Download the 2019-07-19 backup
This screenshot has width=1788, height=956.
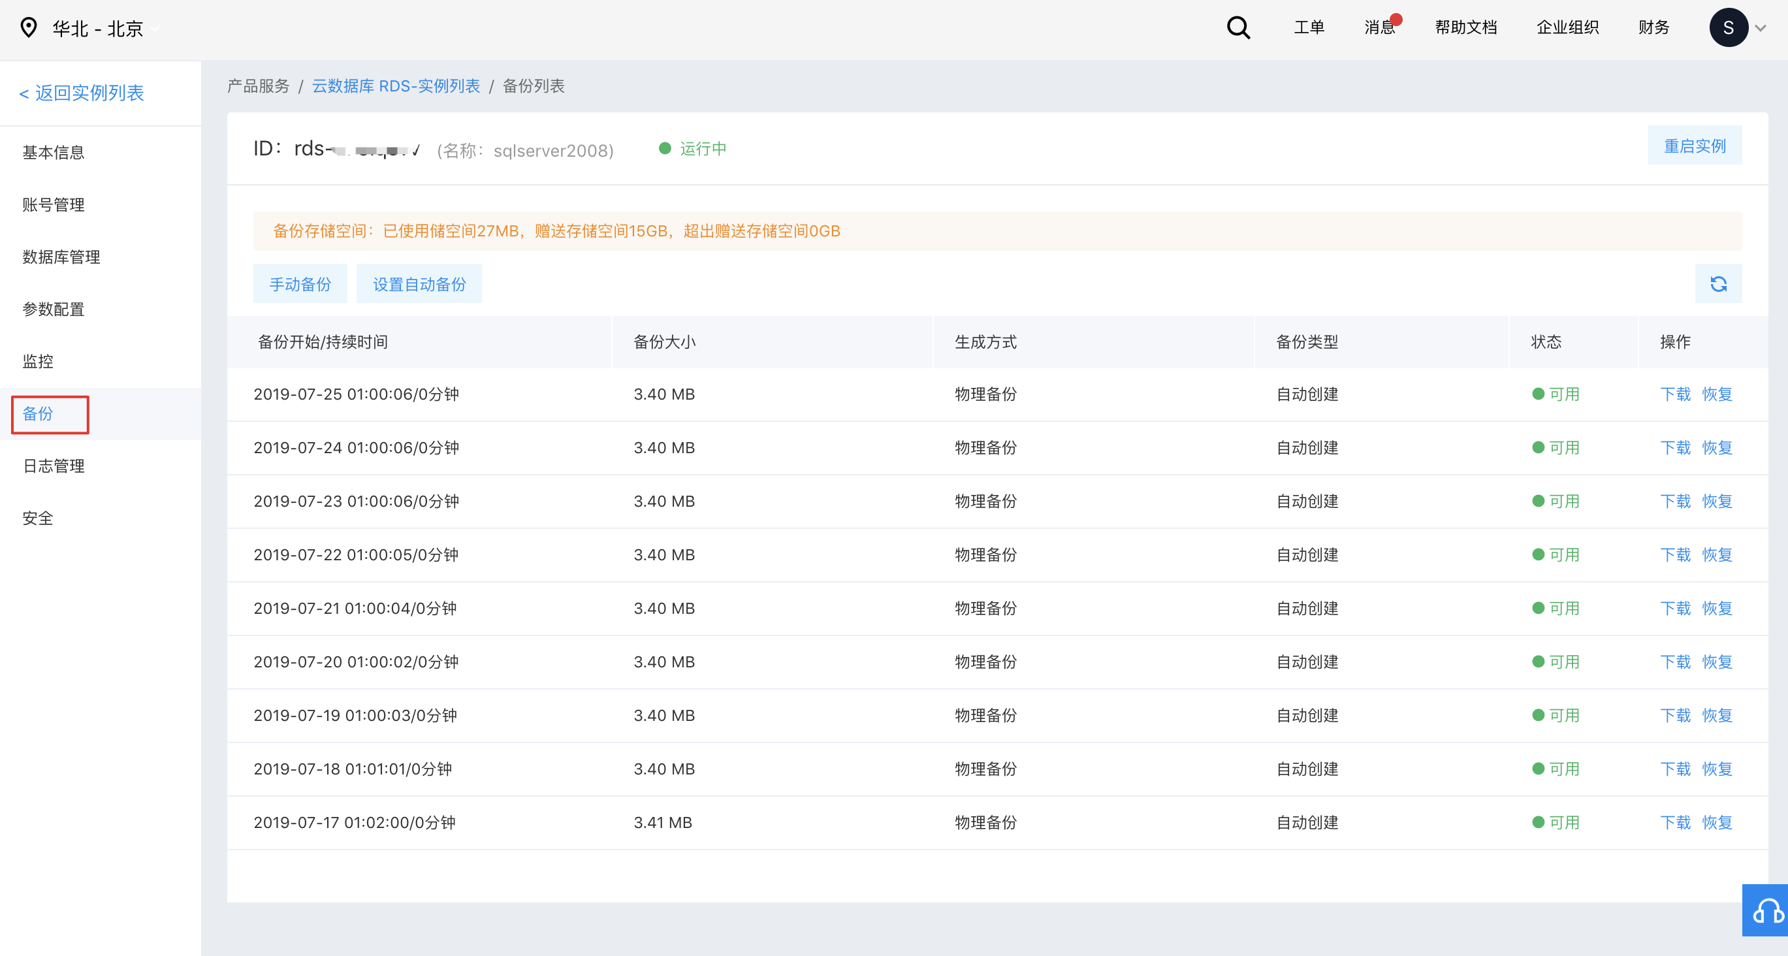point(1675,715)
